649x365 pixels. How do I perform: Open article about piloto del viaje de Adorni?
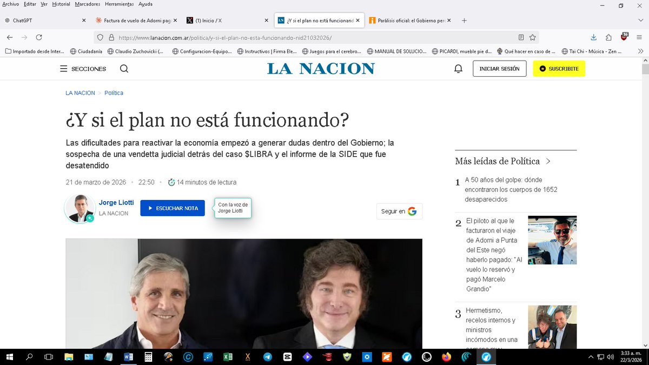pyautogui.click(x=493, y=255)
